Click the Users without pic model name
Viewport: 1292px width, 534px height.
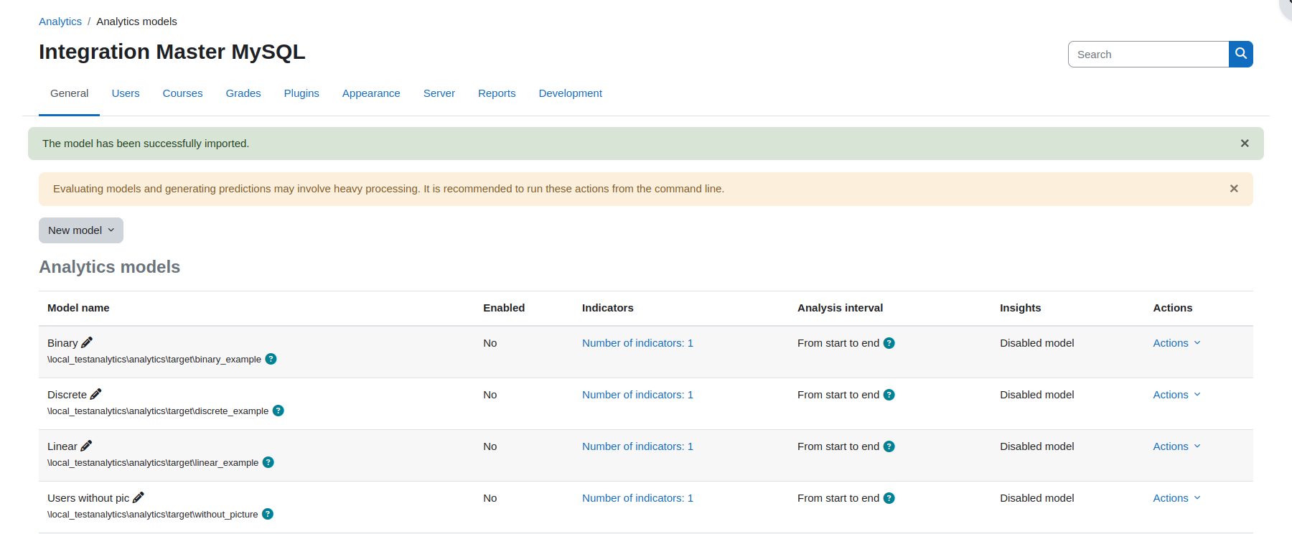(88, 498)
